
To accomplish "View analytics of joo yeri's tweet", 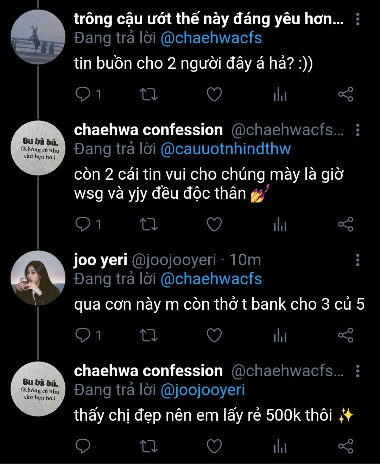I will click(280, 336).
